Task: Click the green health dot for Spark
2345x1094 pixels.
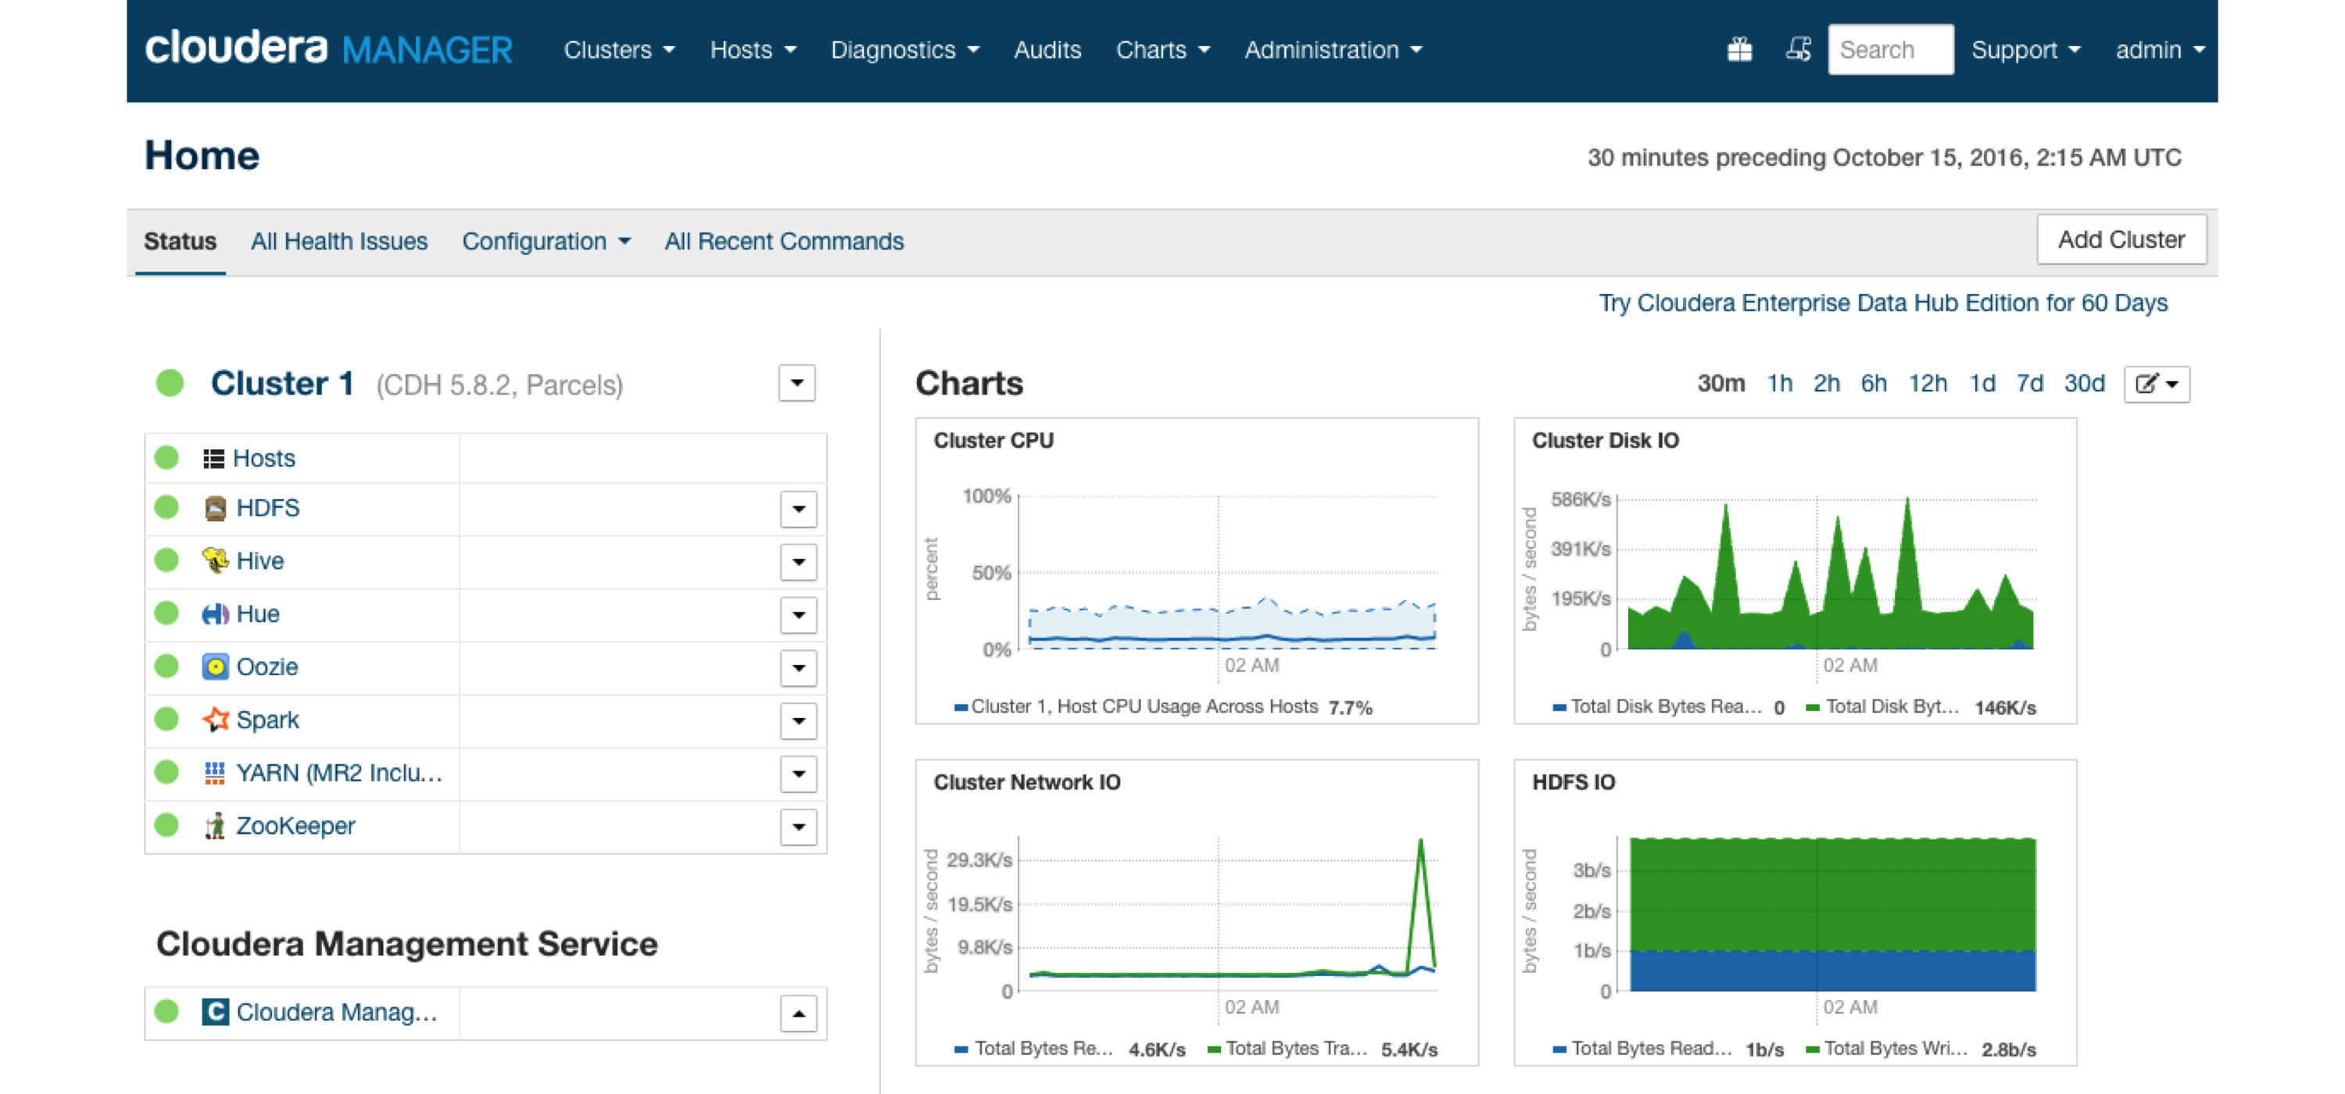Action: coord(166,719)
